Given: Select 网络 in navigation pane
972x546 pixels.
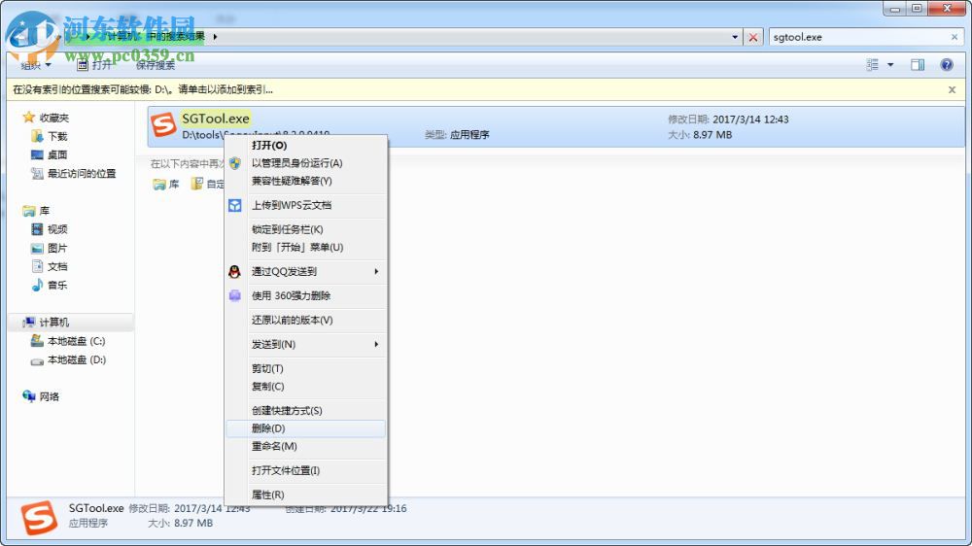Looking at the screenshot, I should tap(49, 396).
